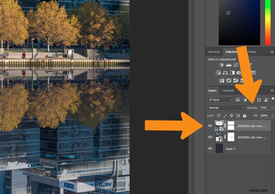Open the Adjustments panel menu icon
This screenshot has width=275, height=194.
tap(272, 52)
